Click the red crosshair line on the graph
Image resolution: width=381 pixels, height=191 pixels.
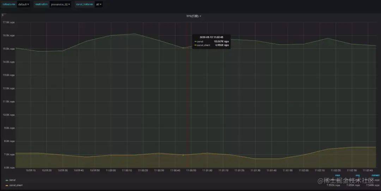click(x=187, y=97)
